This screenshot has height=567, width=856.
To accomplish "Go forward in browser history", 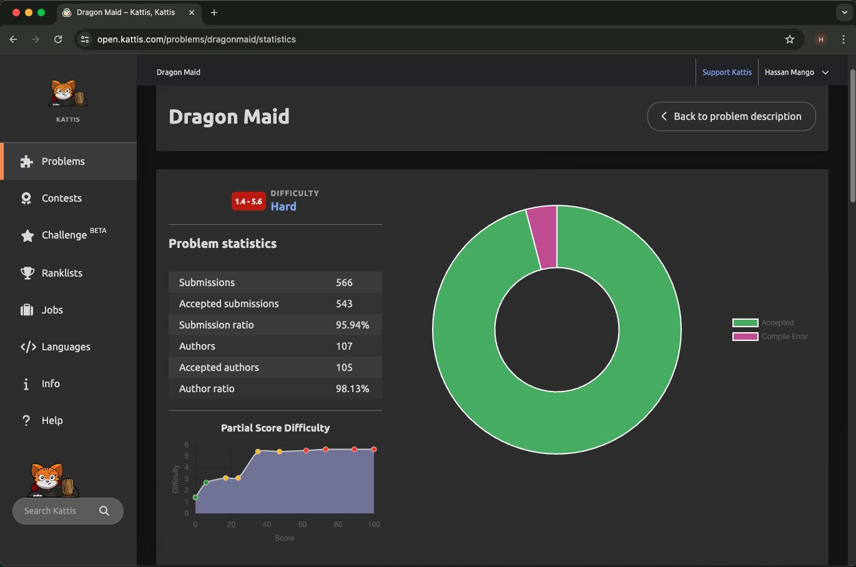I will [x=36, y=39].
